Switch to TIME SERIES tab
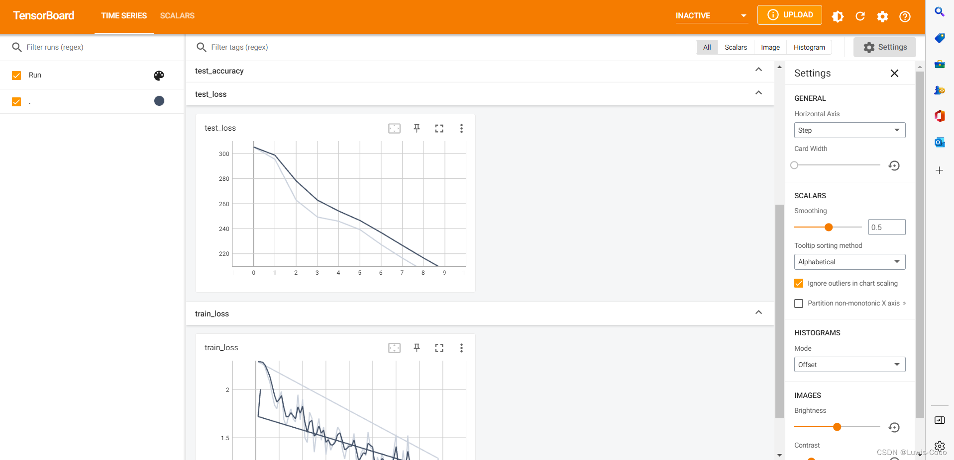This screenshot has height=460, width=954. coord(124,16)
